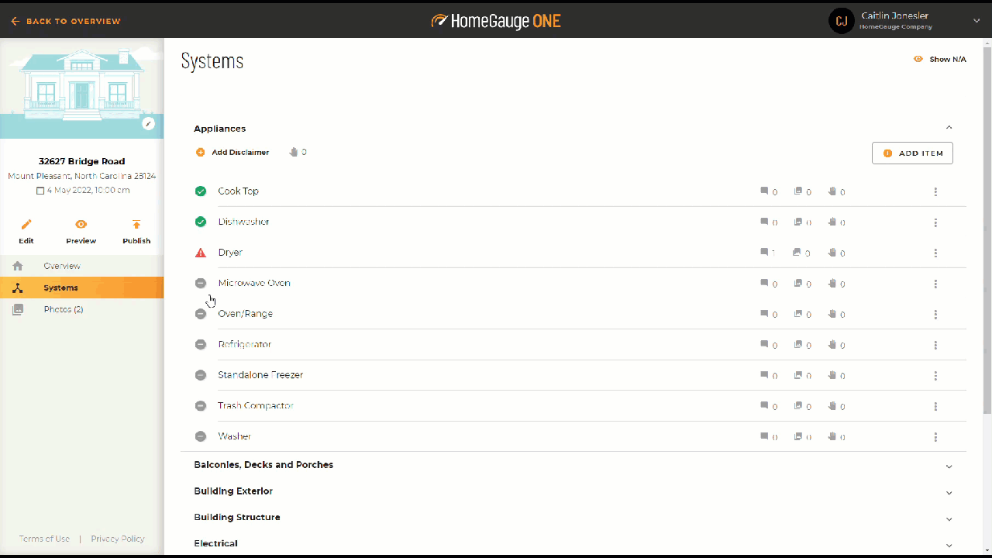Open Photos (2) in the sidebar
Viewport: 992px width, 558px height.
[x=63, y=309]
